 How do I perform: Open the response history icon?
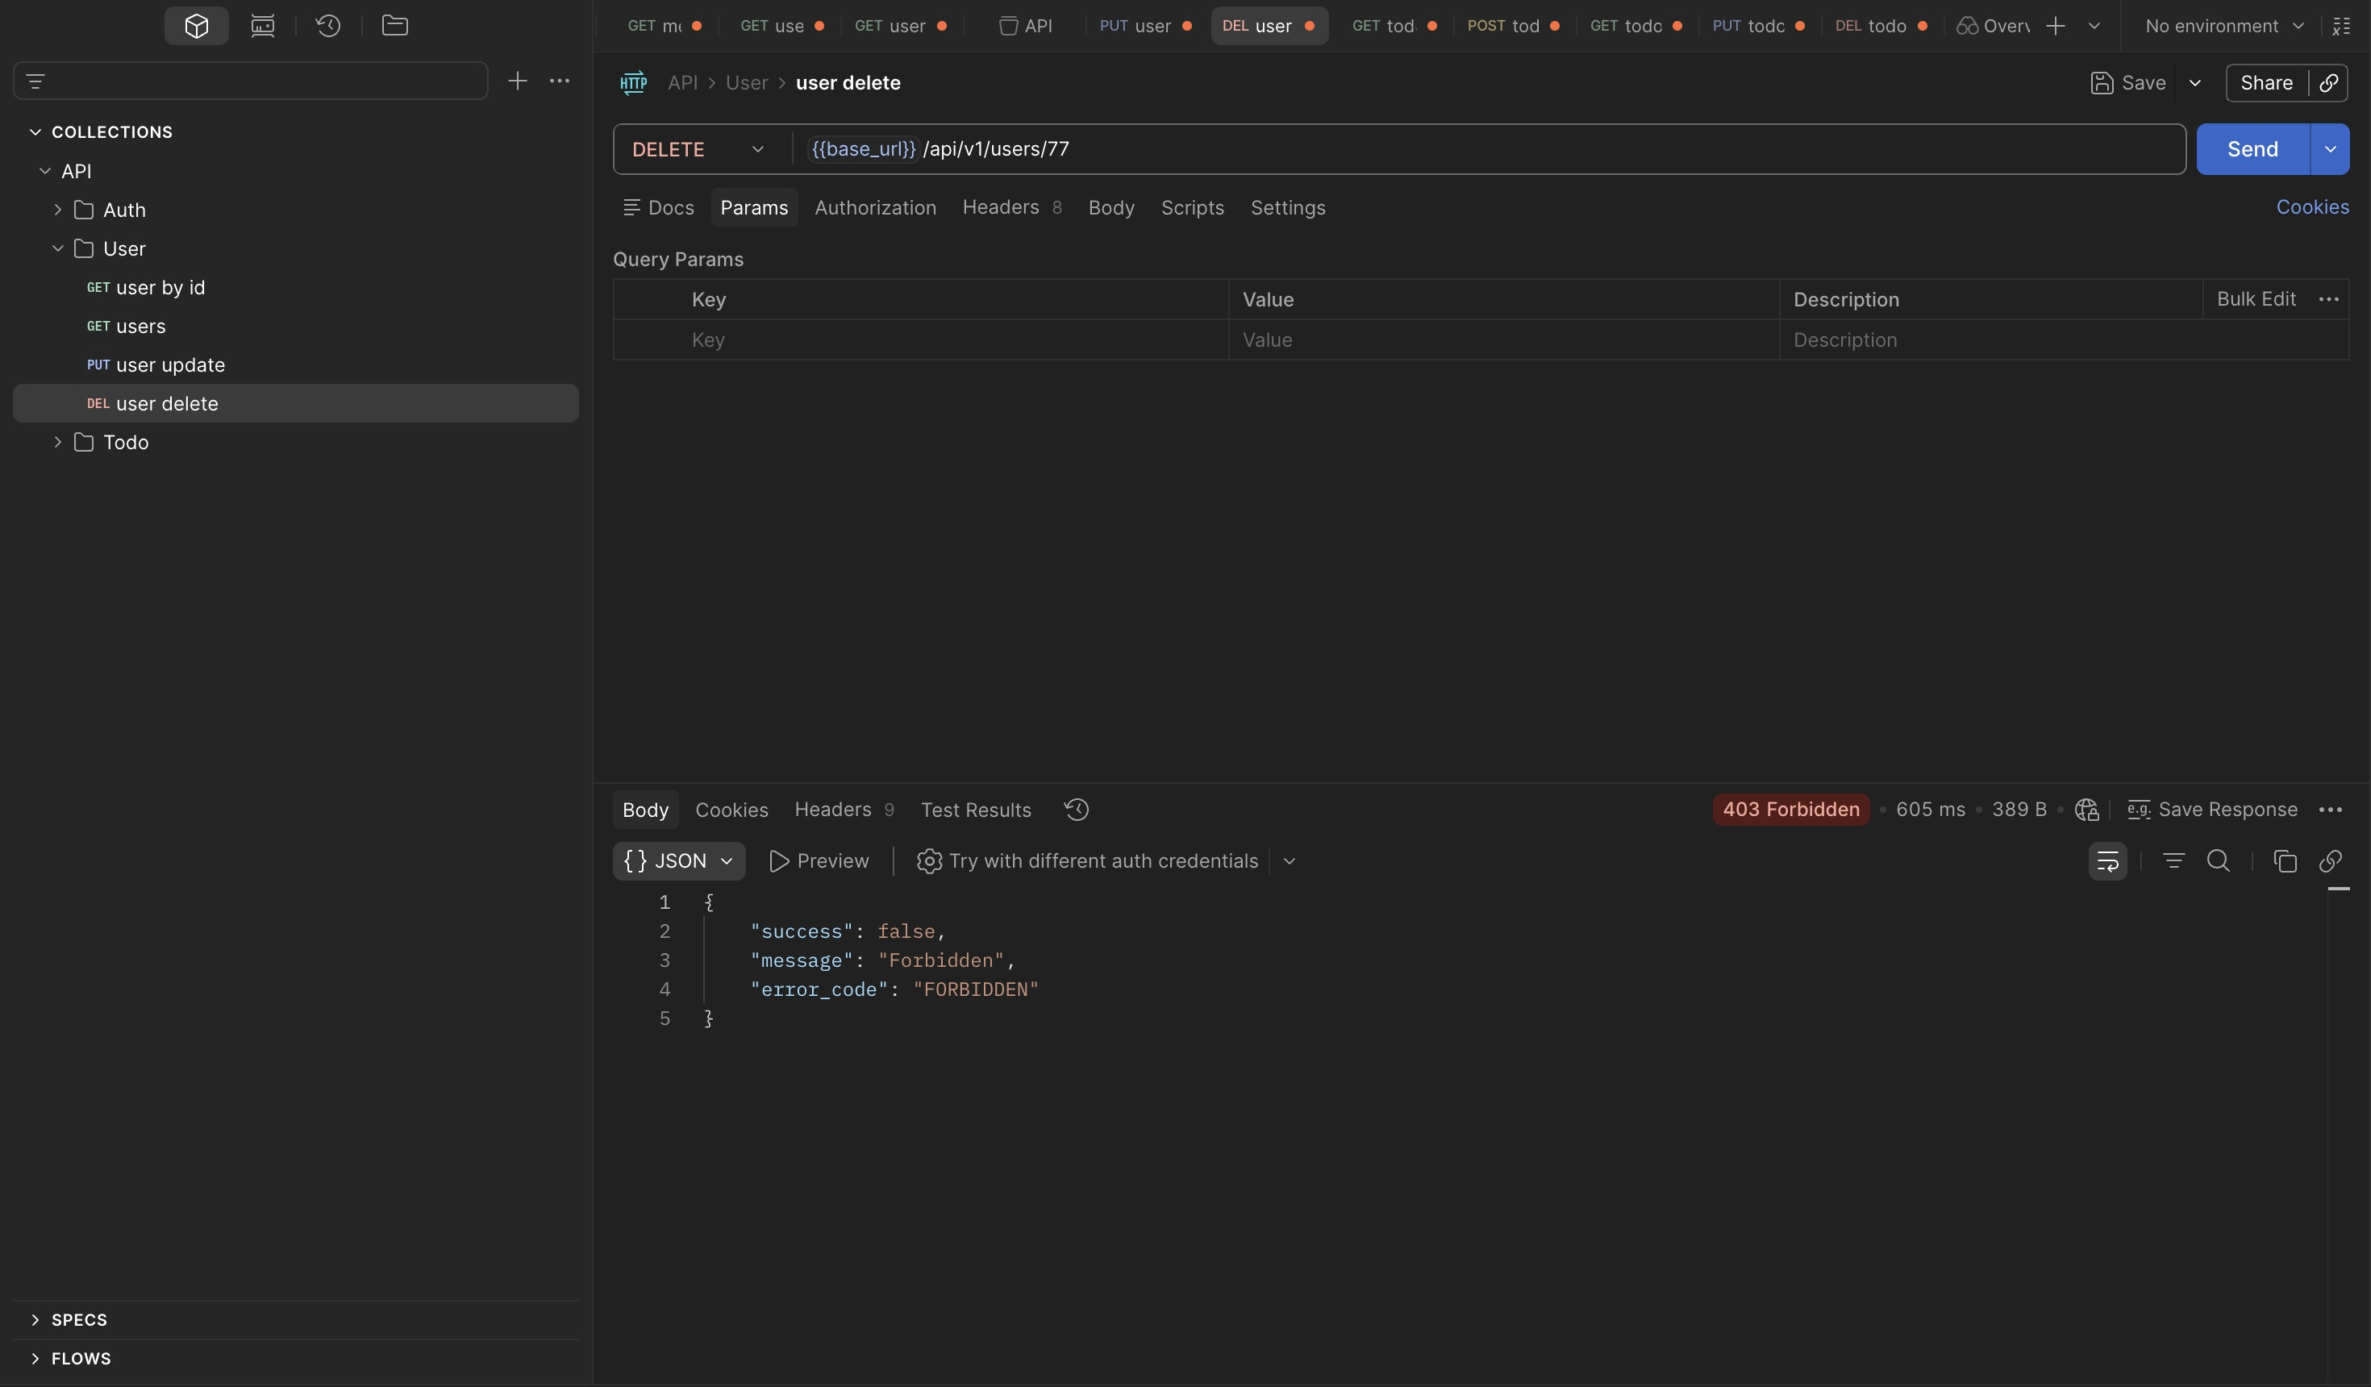click(1077, 810)
